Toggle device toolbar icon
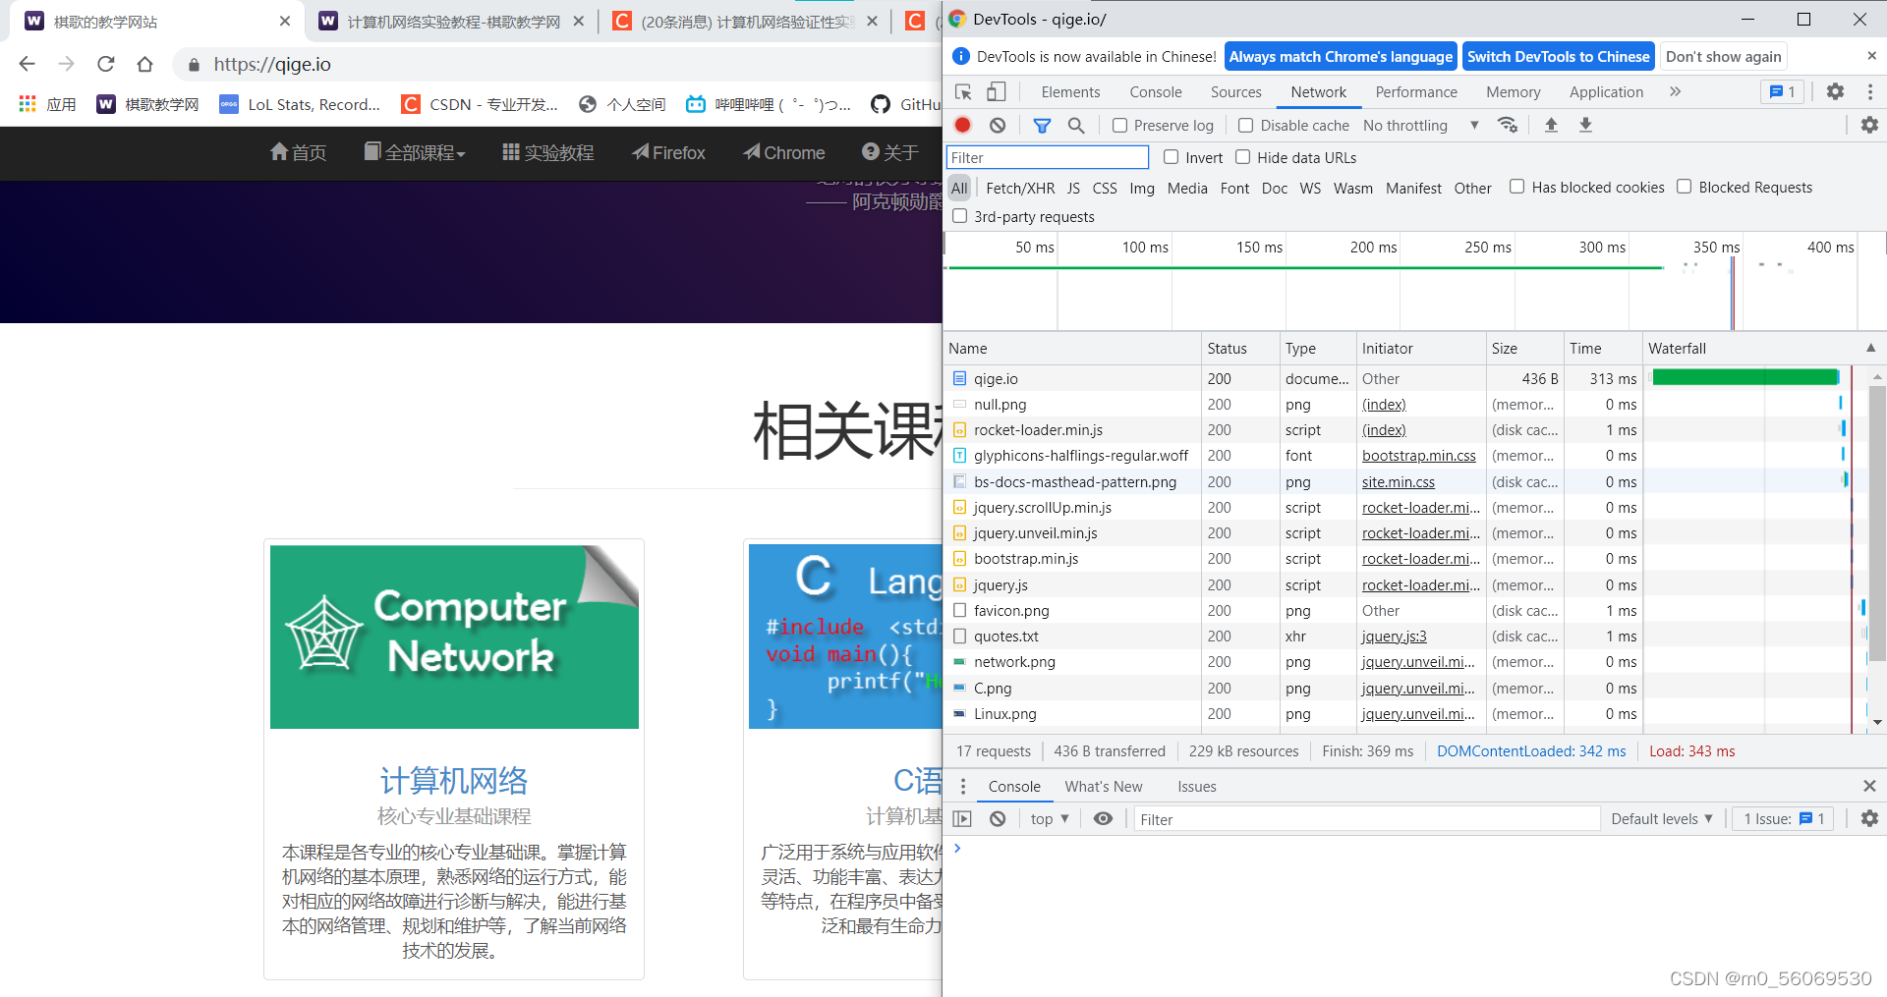The width and height of the screenshot is (1887, 997). pyautogui.click(x=996, y=91)
